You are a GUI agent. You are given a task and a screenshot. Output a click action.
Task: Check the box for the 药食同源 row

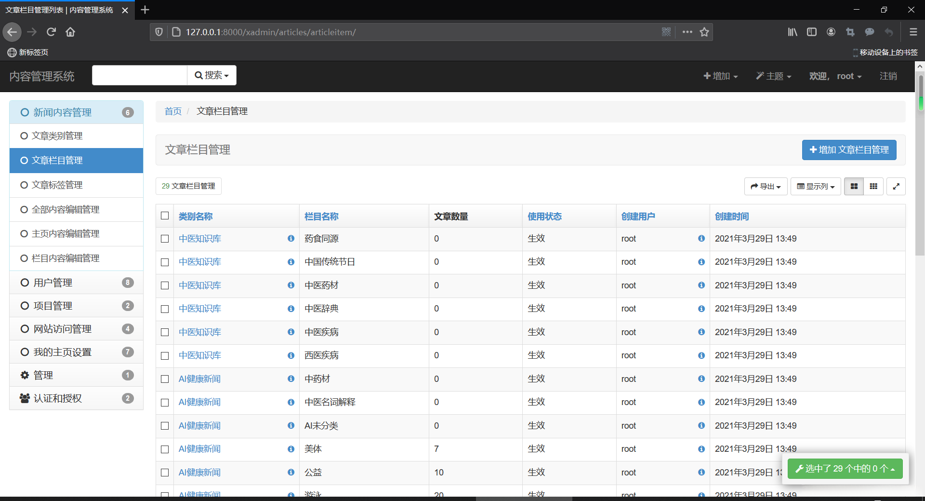point(165,239)
